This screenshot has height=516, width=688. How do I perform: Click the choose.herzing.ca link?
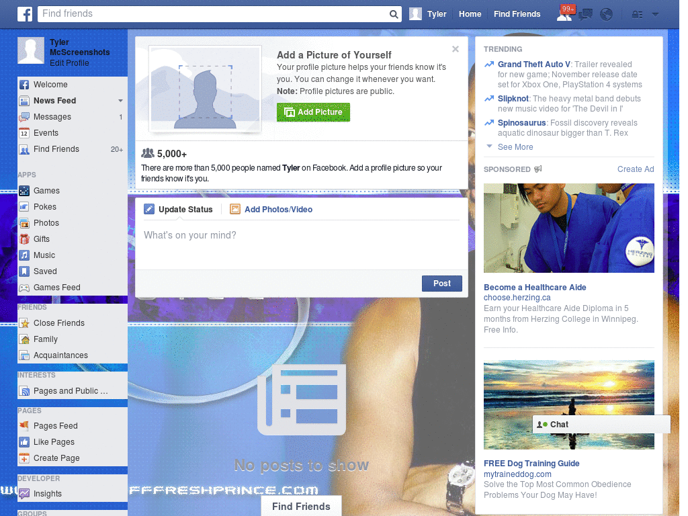point(517,298)
